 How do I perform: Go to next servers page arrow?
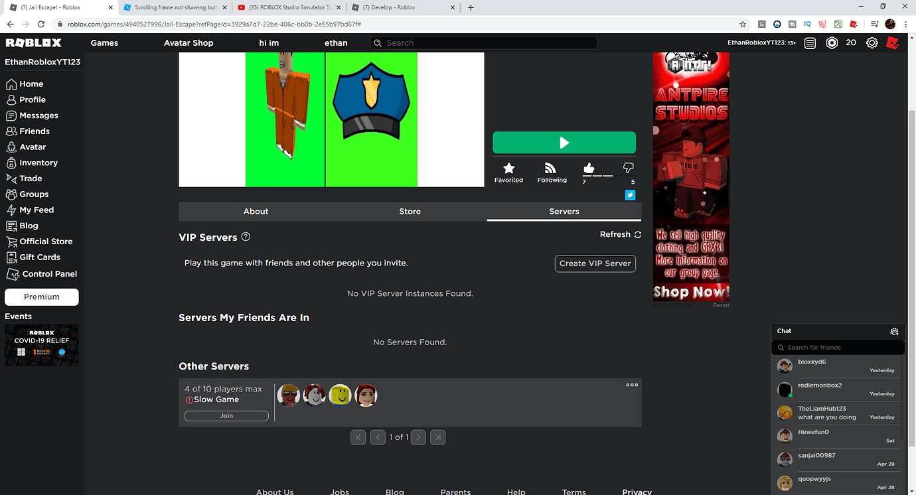418,437
